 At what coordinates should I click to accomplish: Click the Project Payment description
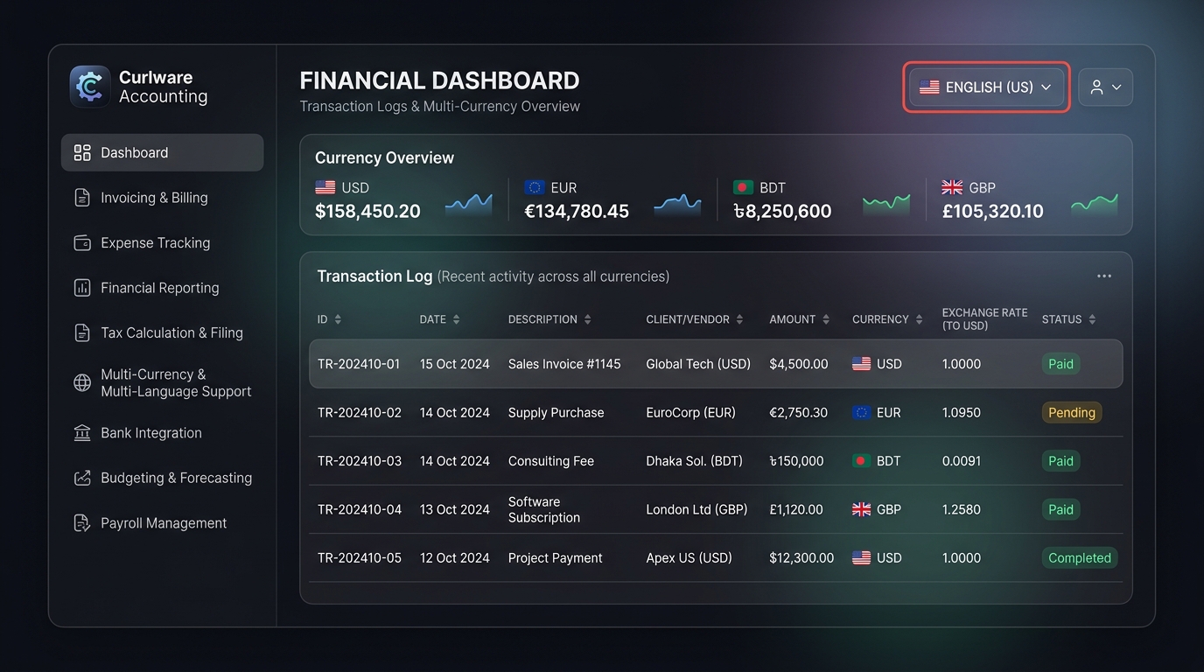(555, 558)
